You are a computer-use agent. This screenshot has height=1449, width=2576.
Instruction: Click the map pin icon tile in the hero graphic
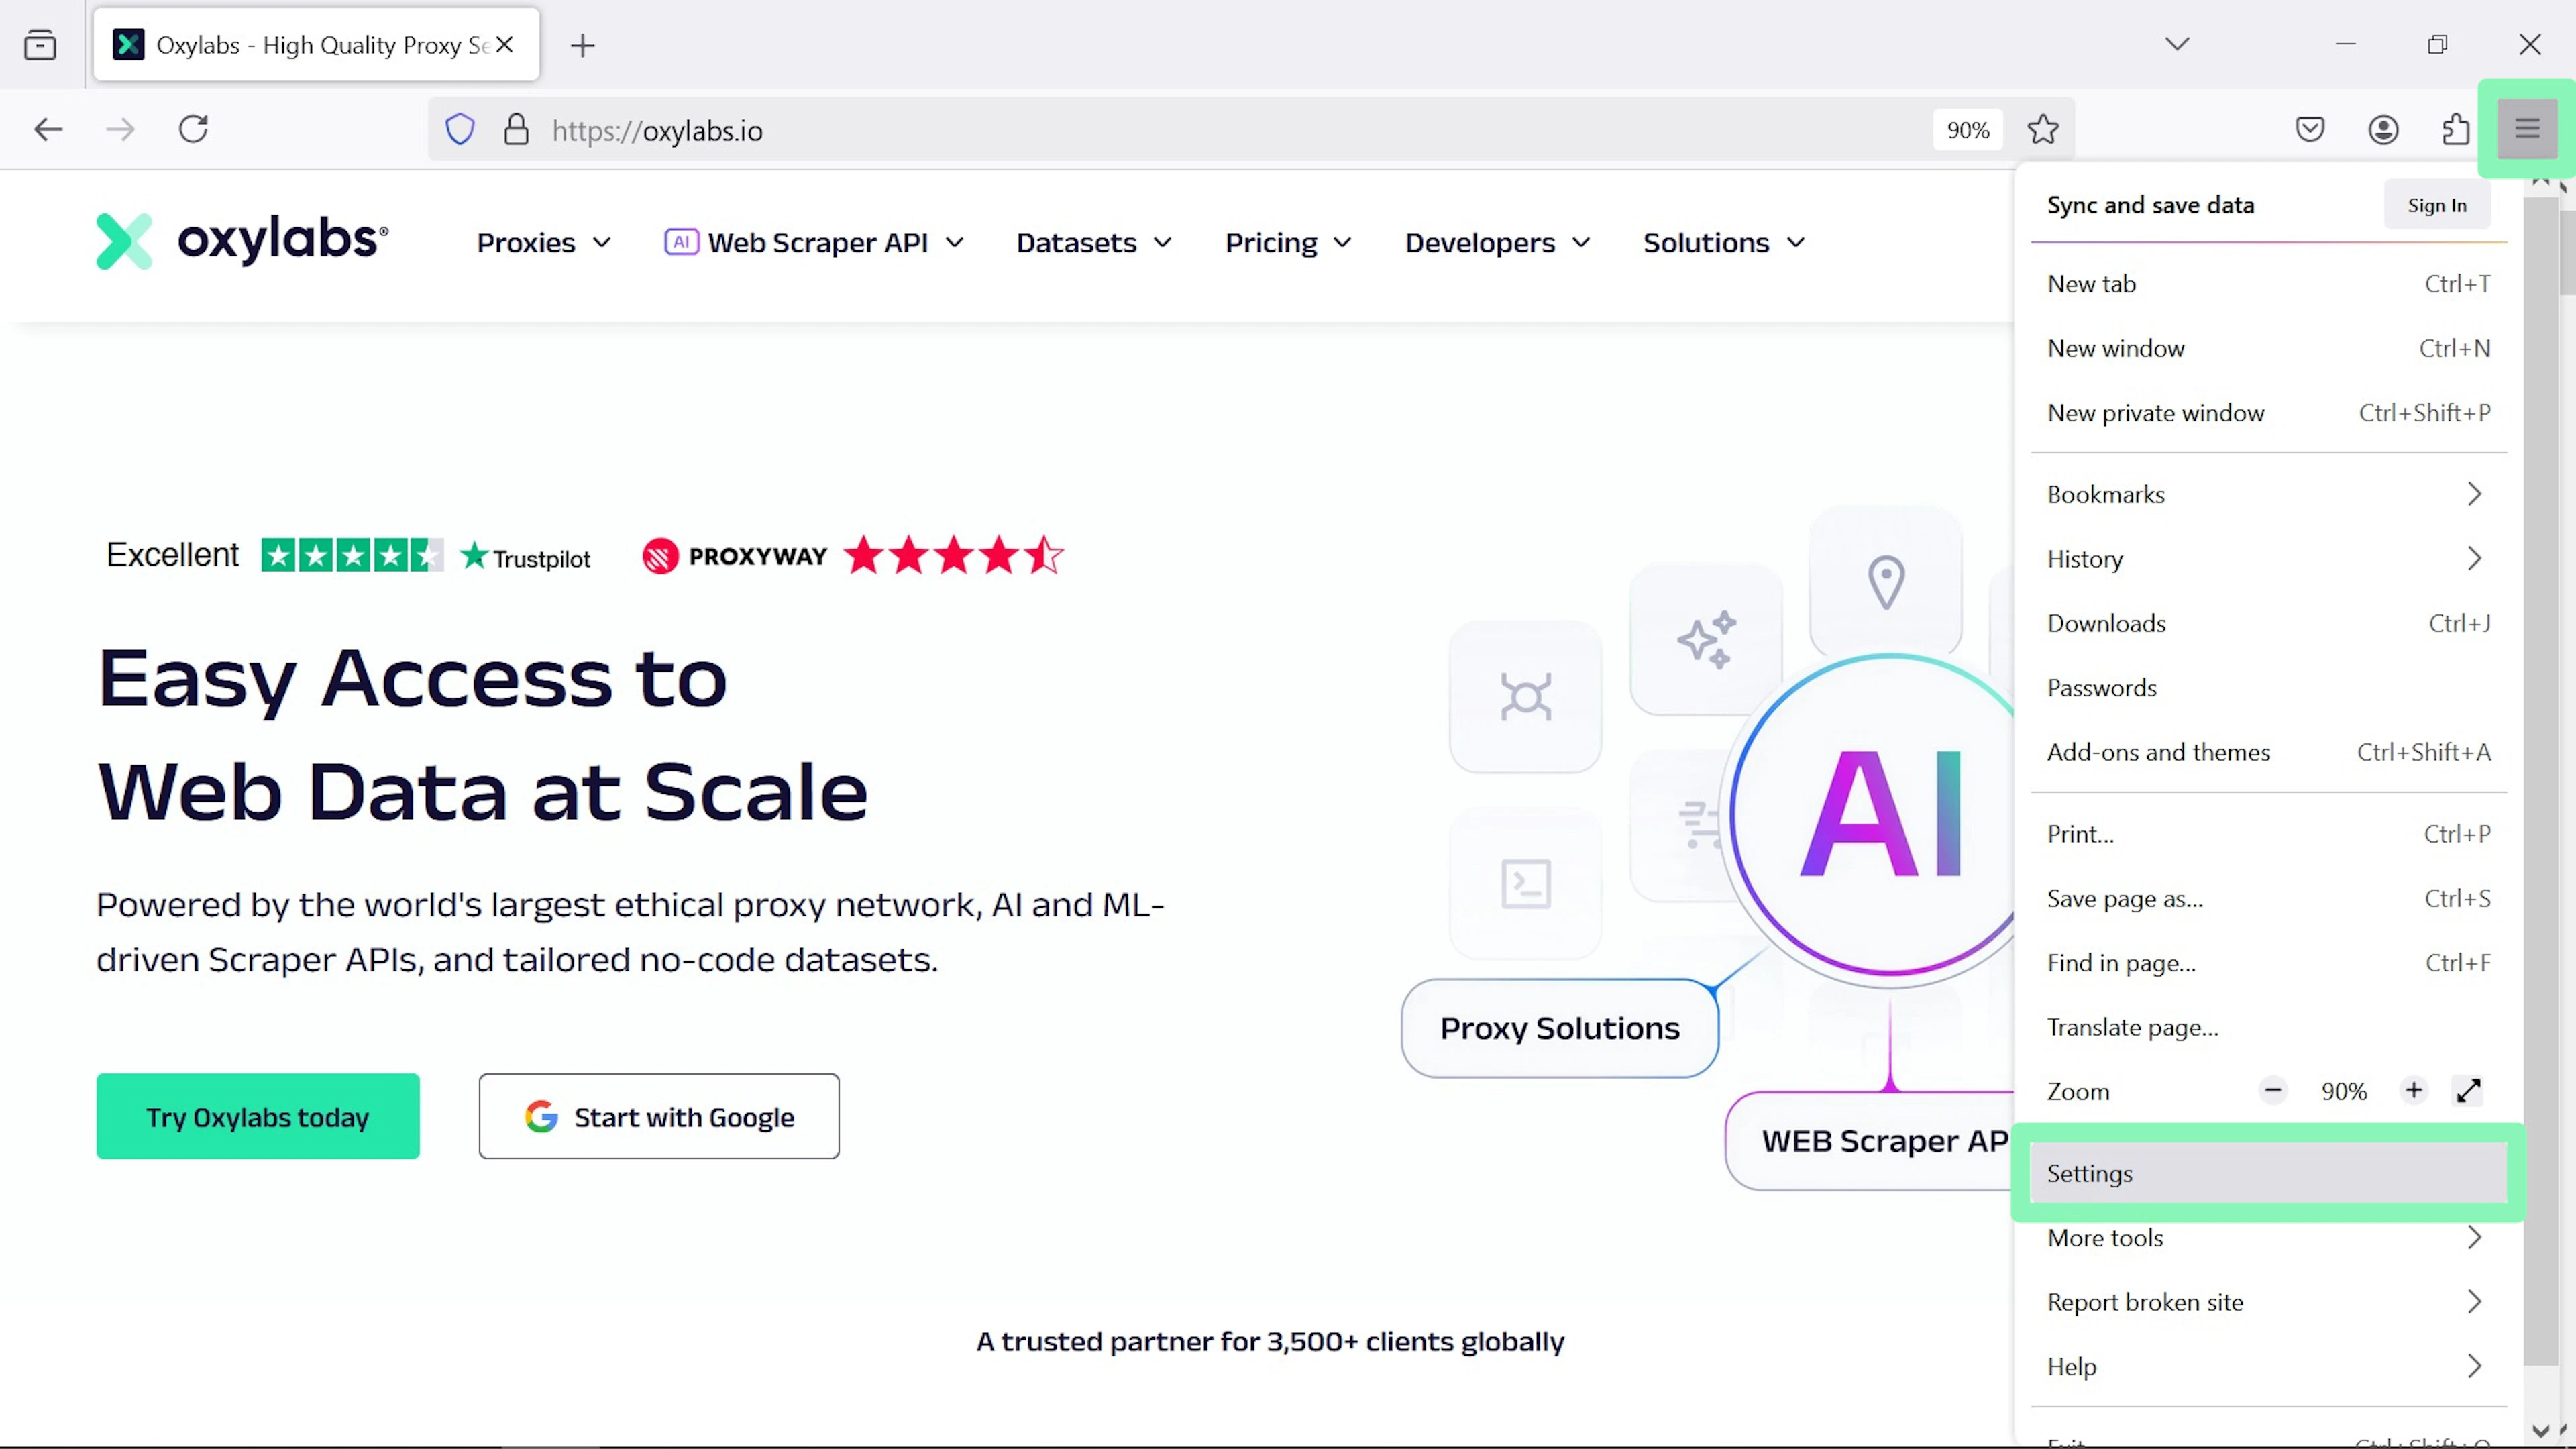pos(1886,582)
